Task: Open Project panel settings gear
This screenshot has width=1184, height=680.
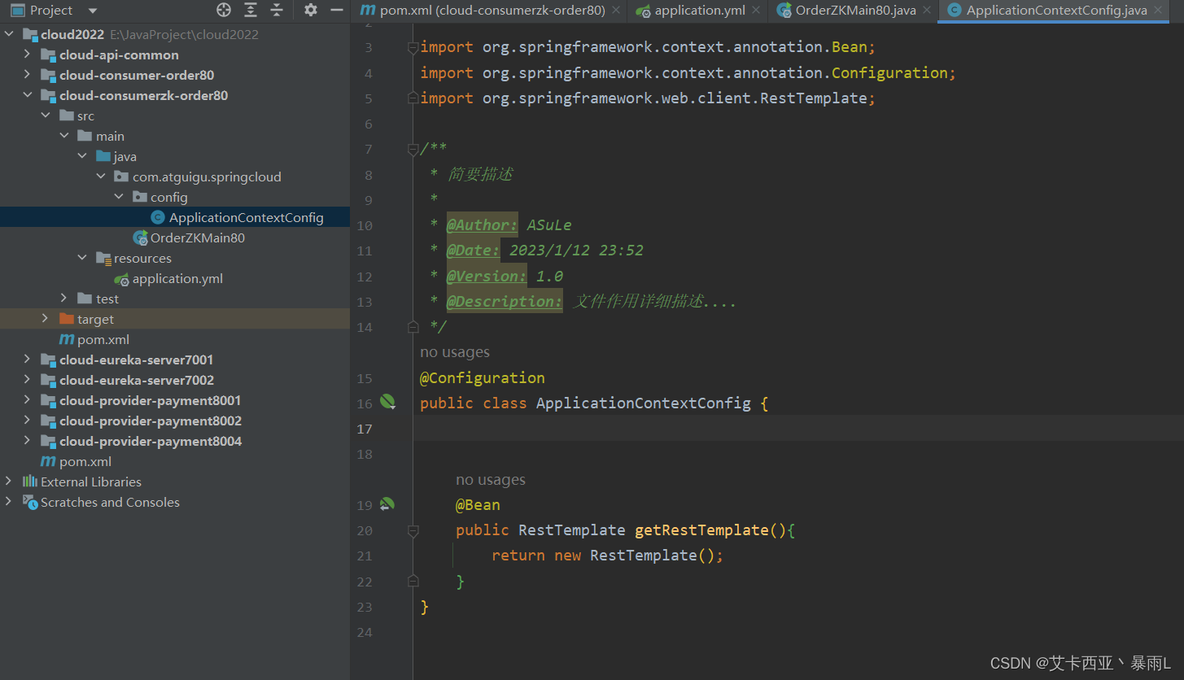Action: [311, 10]
